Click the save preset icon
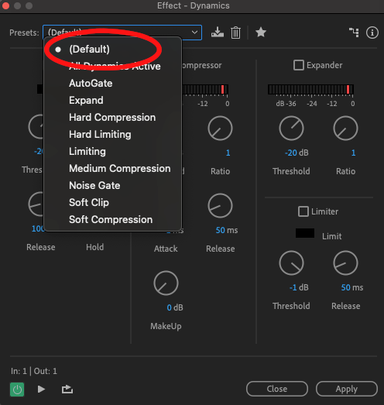The height and width of the screenshot is (405, 384). pyautogui.click(x=218, y=33)
